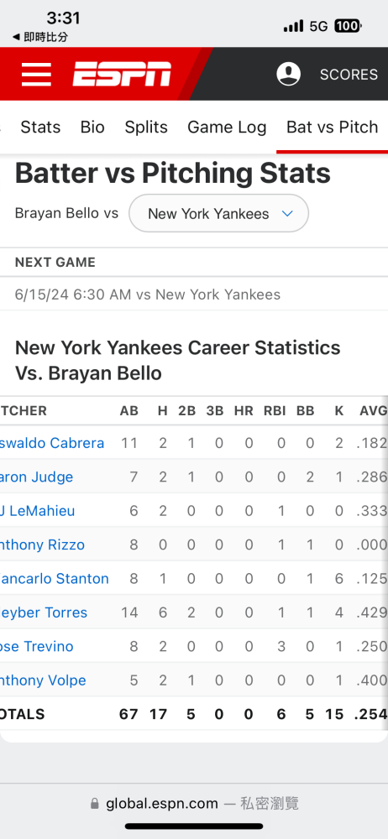Screen dimensions: 388x839
Task: Open the Splits tab
Action: (146, 127)
